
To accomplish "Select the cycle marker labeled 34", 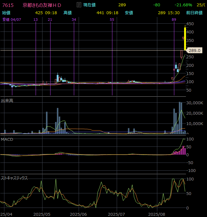I will pyautogui.click(x=74, y=20).
